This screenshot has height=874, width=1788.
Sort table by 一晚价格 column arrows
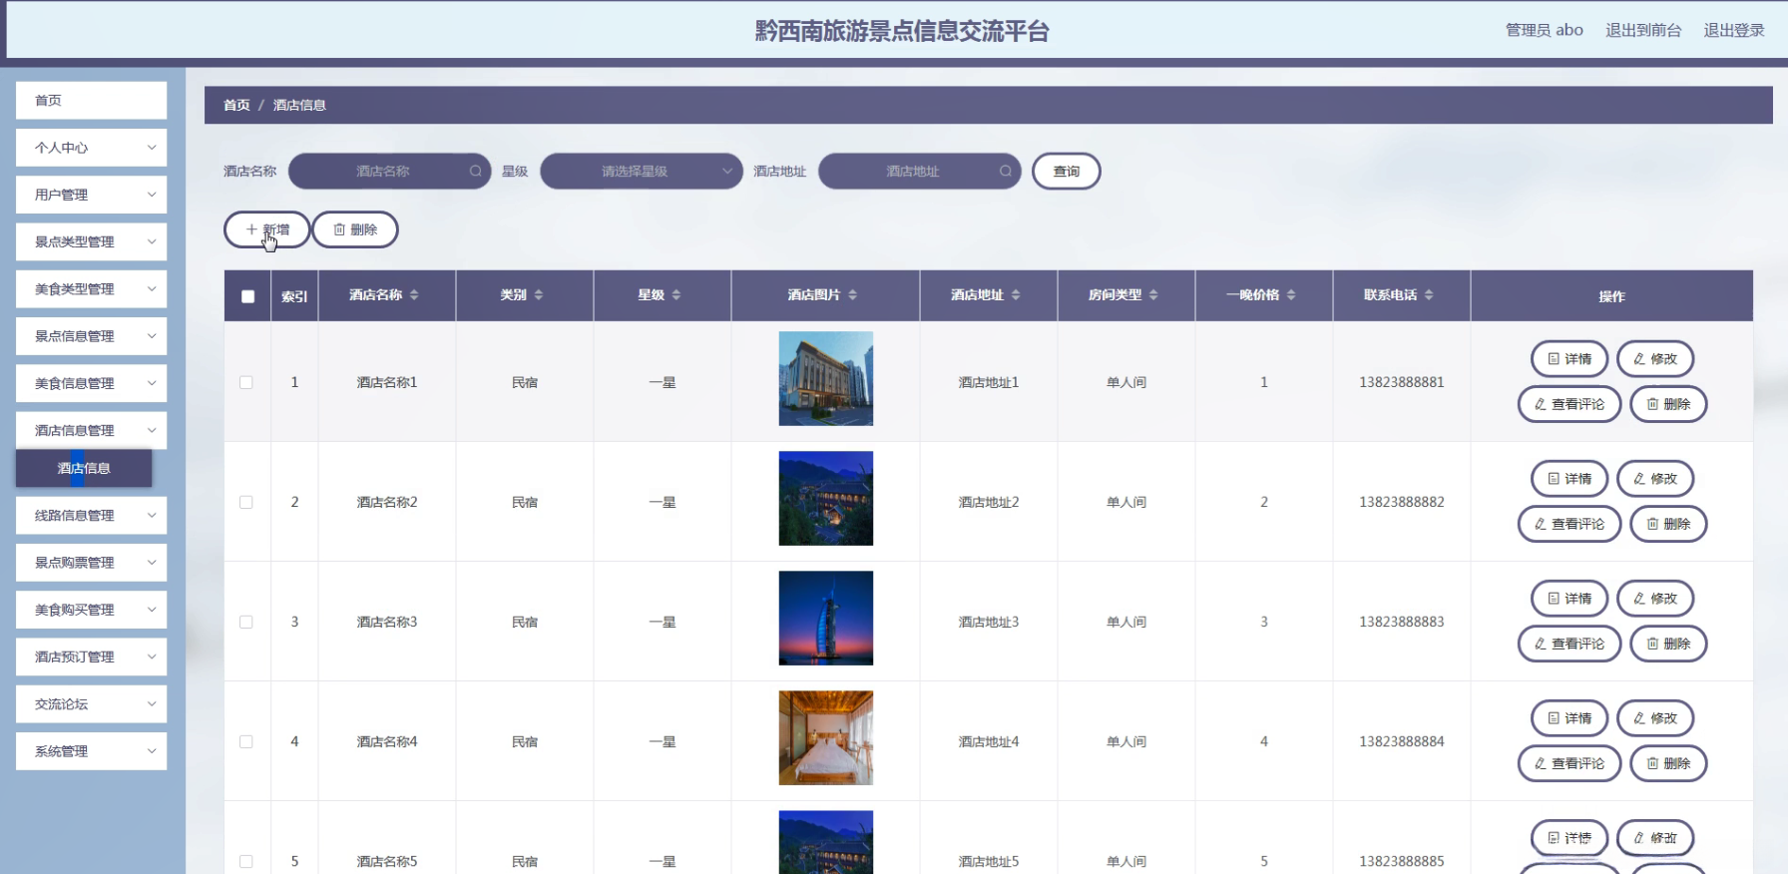coord(1291,295)
